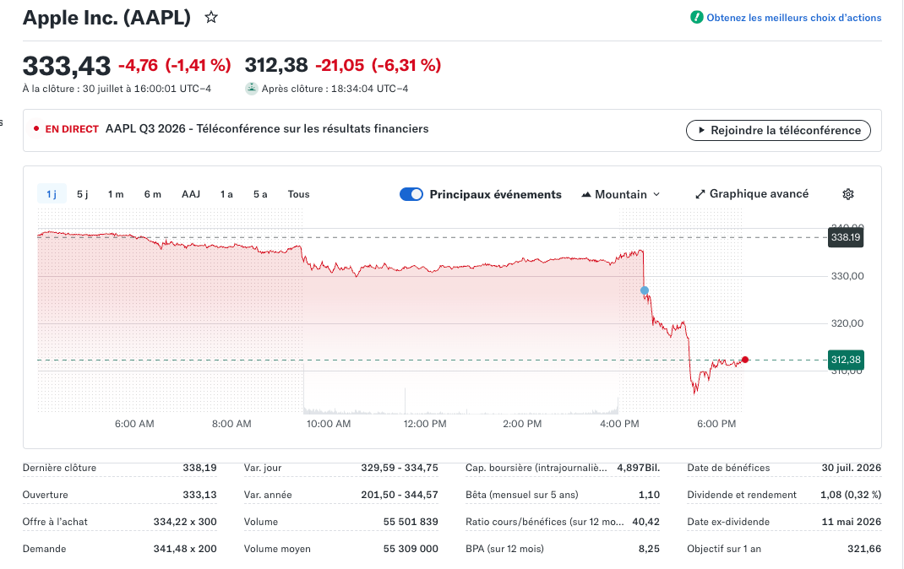Click the Date de bénéfices 30 juil. 2026
This screenshot has height=569, width=904.
click(851, 468)
